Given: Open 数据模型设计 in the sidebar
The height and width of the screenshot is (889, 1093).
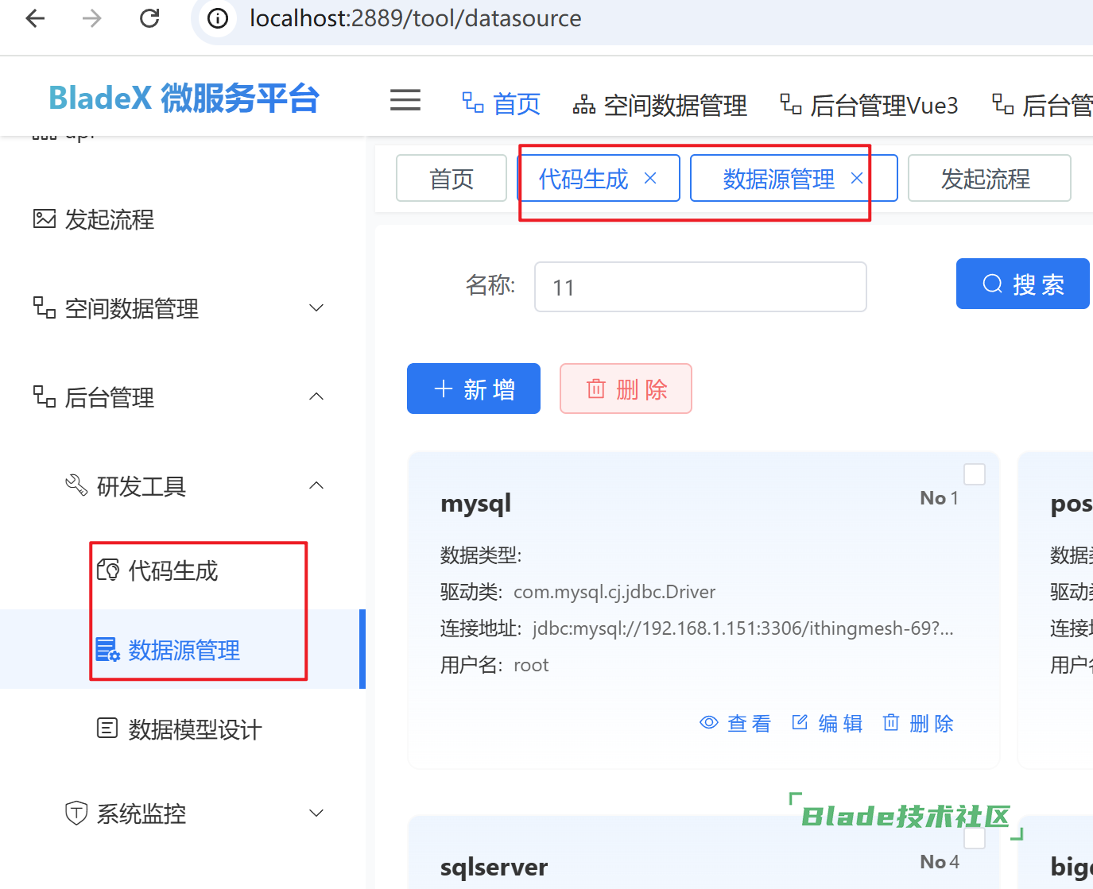Looking at the screenshot, I should coord(195,729).
